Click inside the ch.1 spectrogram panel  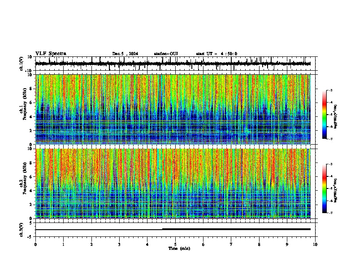(175, 109)
